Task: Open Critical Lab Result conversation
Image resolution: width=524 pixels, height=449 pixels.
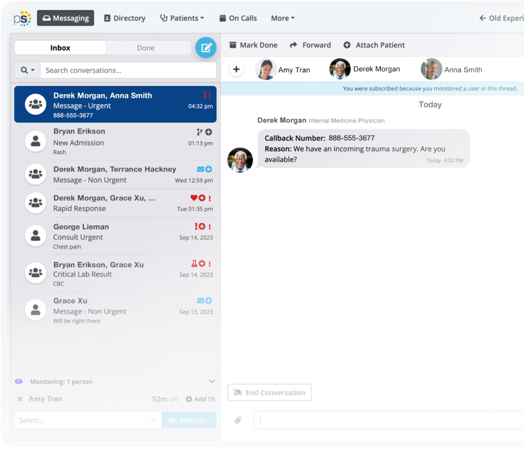Action: click(115, 273)
